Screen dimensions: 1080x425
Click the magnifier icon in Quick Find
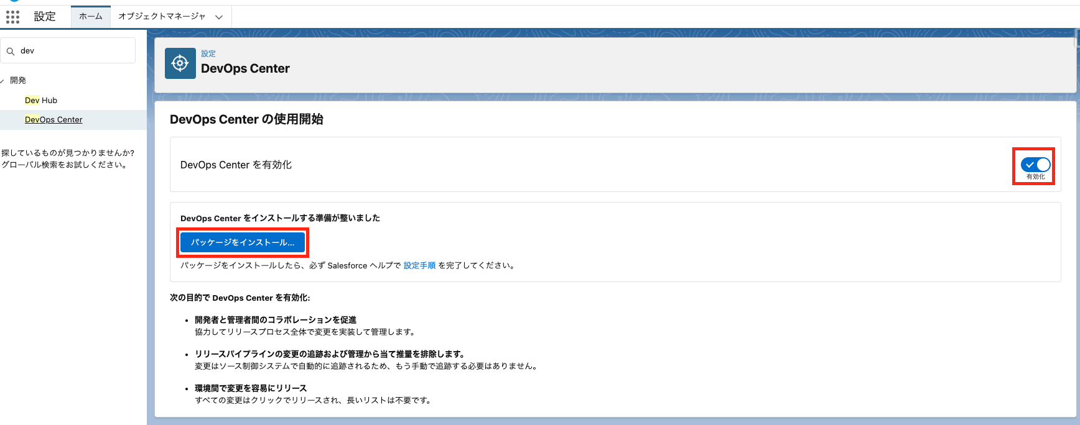[11, 52]
